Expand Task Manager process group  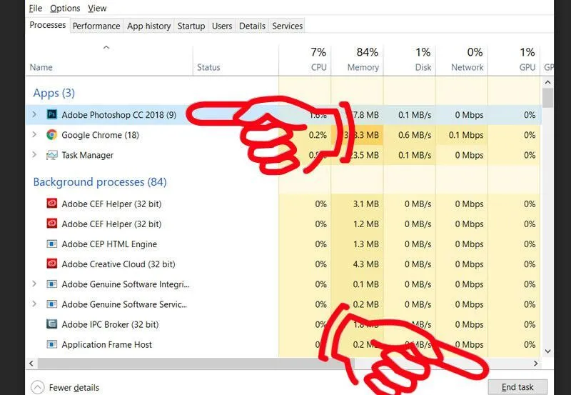(x=34, y=154)
